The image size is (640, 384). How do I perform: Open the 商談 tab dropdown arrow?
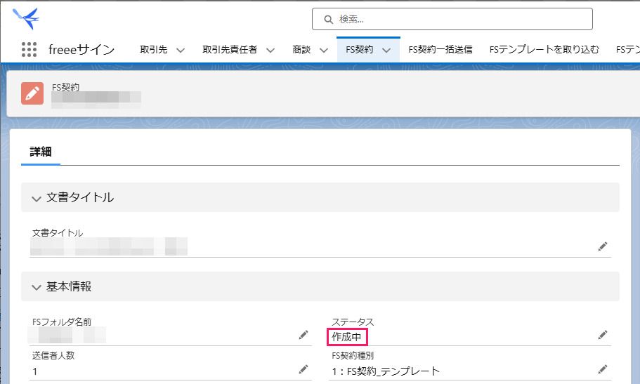(324, 50)
